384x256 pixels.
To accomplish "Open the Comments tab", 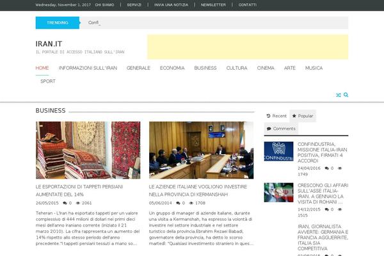I will (x=281, y=129).
